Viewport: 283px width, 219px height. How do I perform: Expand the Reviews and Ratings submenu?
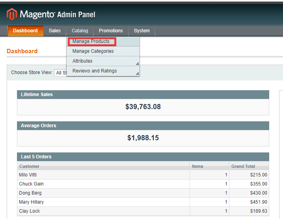pyautogui.click(x=103, y=71)
